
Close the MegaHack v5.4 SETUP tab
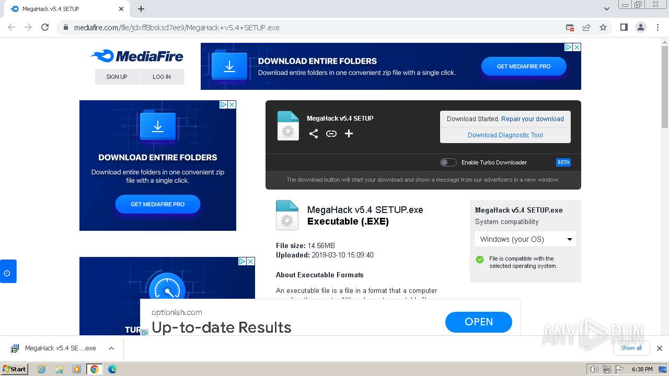(121, 9)
